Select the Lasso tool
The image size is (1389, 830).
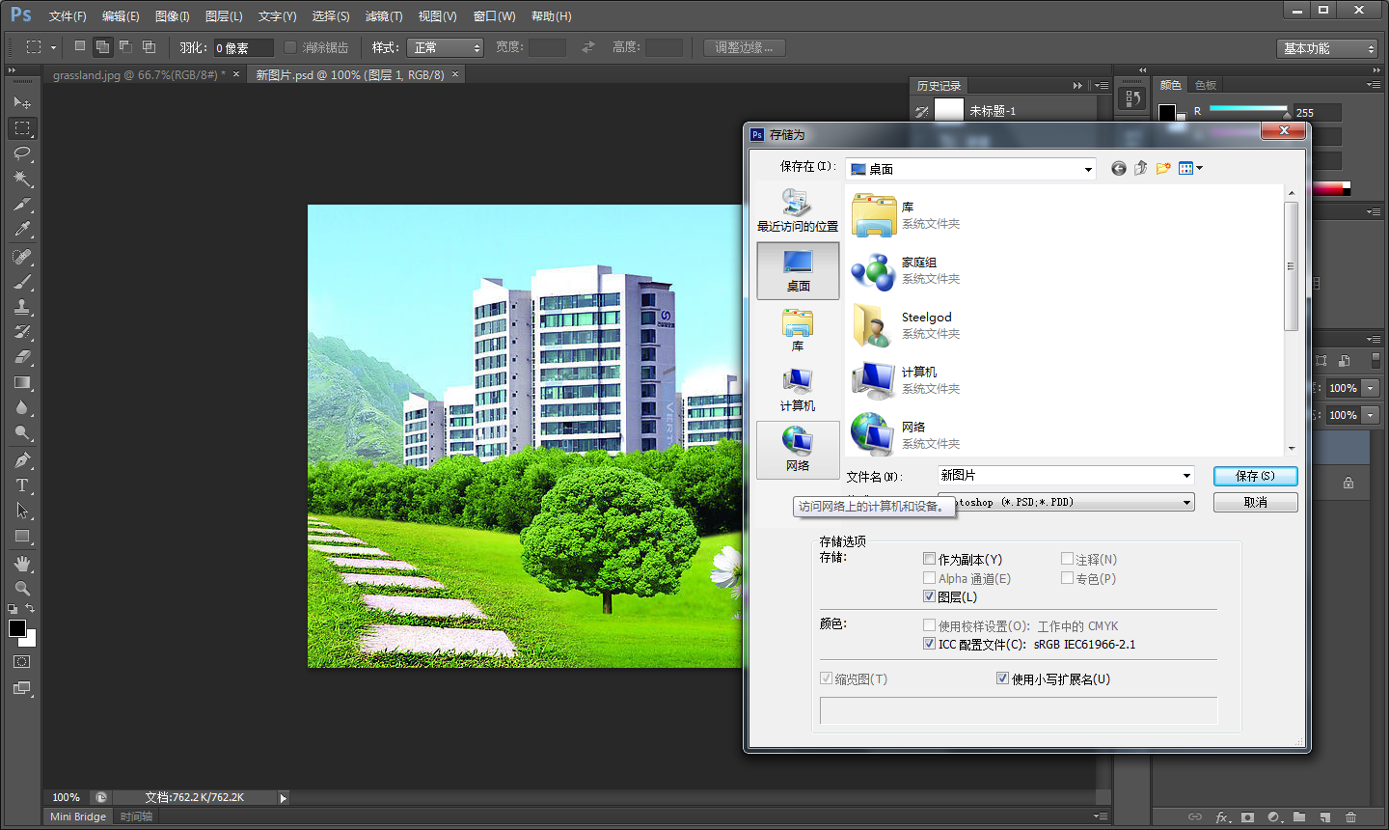point(22,152)
